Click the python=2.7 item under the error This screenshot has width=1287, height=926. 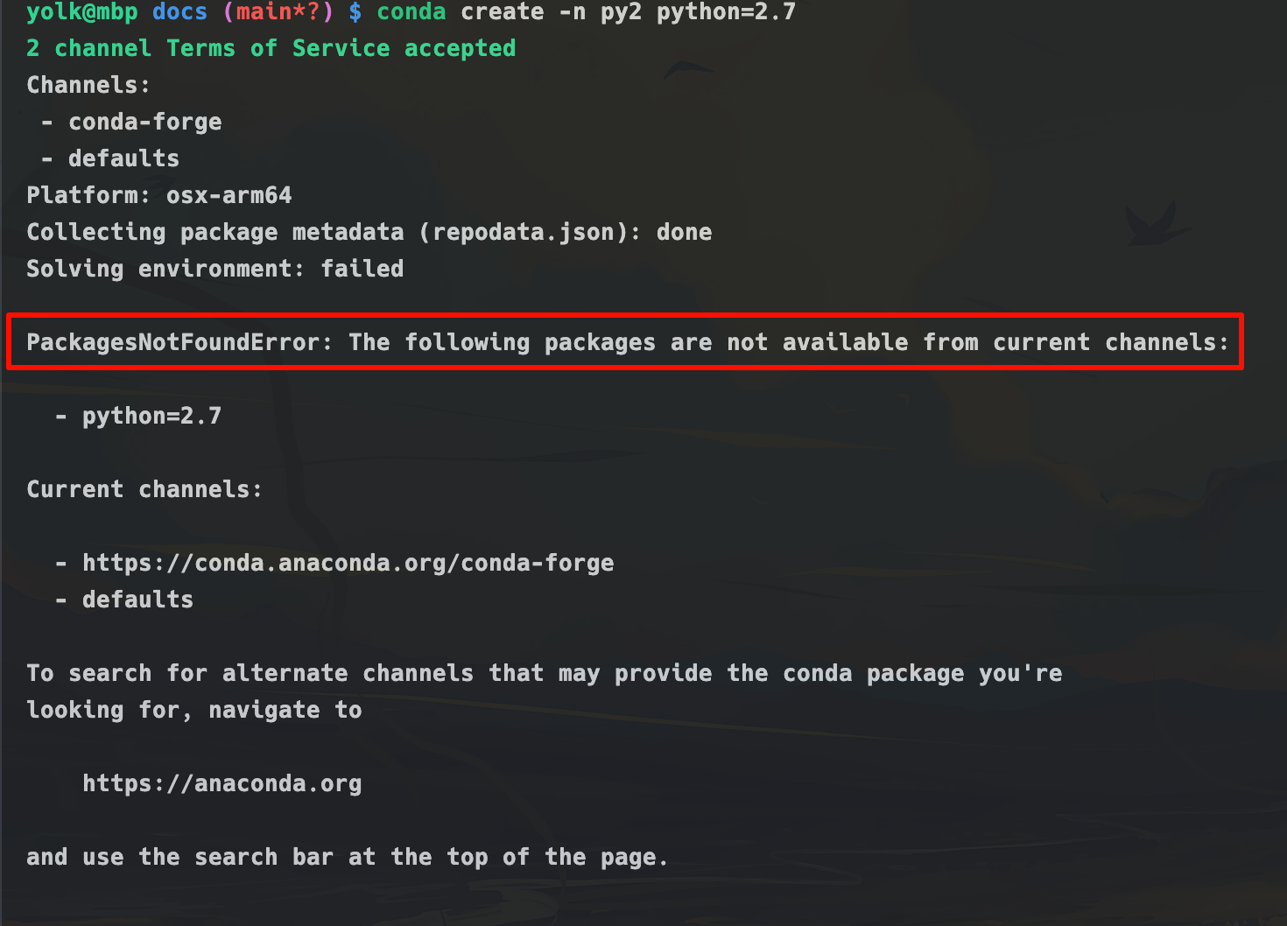pos(151,416)
